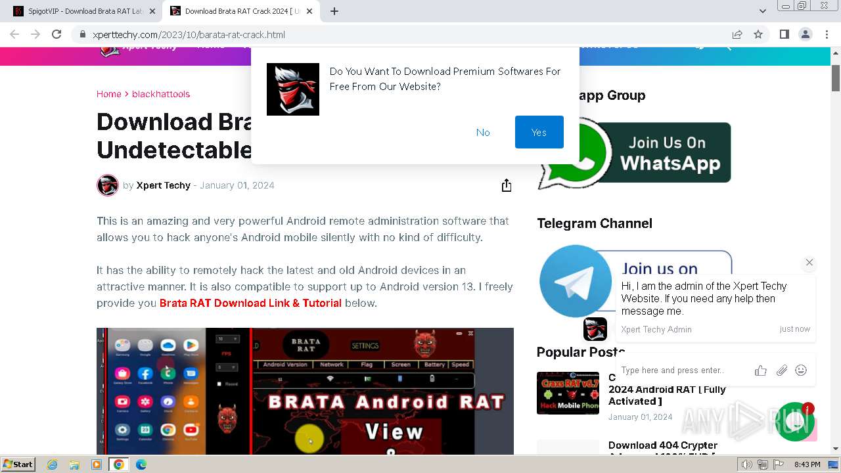
Task: Dismiss the chat greeting popup
Action: point(809,262)
